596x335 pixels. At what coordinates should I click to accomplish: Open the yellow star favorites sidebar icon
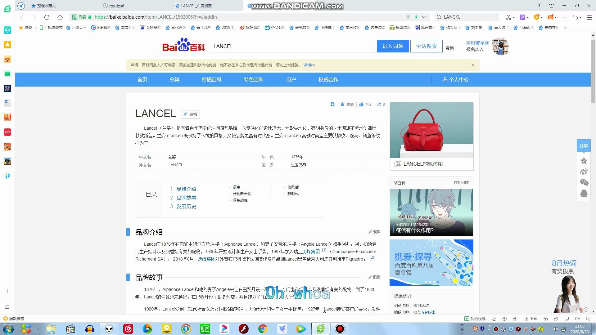click(7, 45)
